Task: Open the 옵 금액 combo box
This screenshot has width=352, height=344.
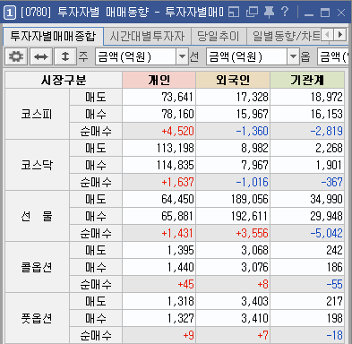Action: pos(333,56)
